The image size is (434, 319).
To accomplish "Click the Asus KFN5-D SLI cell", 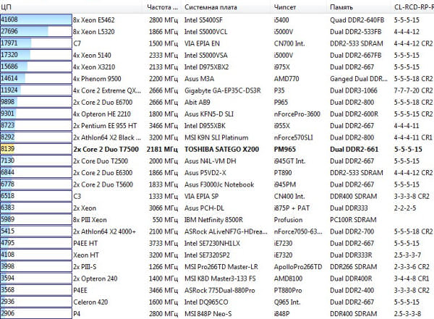I will click(209, 114).
